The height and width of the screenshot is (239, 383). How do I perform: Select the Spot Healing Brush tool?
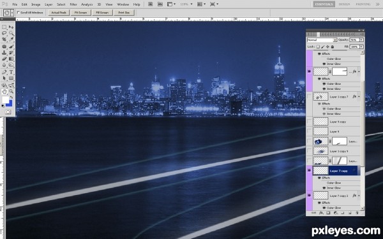(4, 47)
